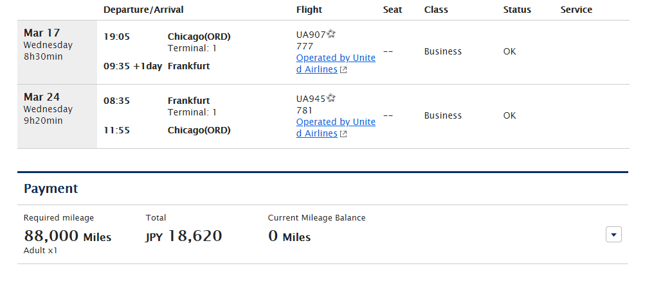Click the Service column header
The width and height of the screenshot is (645, 284).
(x=576, y=10)
